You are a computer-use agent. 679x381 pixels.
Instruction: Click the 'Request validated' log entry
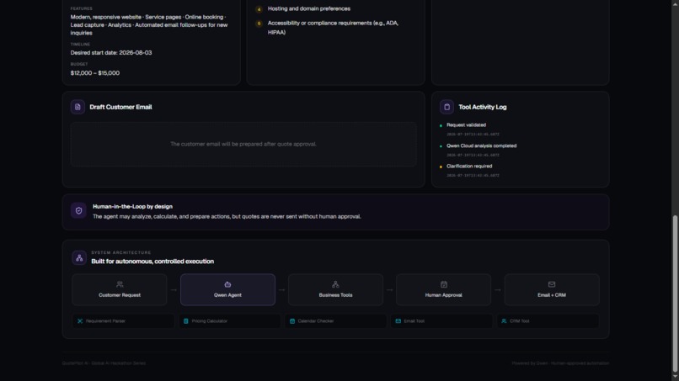click(x=466, y=125)
